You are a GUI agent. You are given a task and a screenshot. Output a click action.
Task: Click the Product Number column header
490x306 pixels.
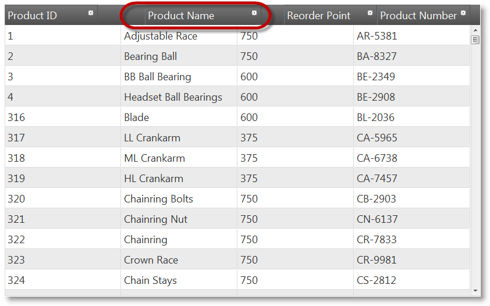(418, 16)
